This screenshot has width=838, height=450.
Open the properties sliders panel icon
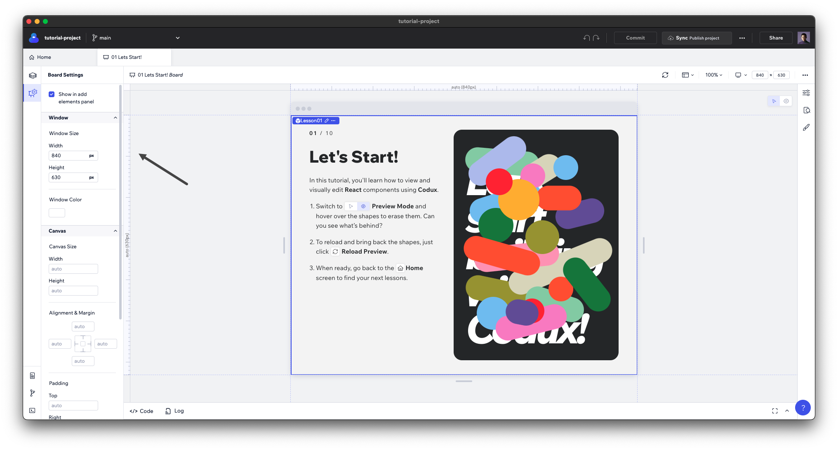tap(806, 93)
